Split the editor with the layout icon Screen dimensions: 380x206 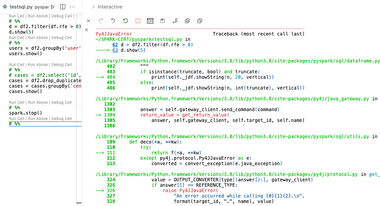pos(63,7)
